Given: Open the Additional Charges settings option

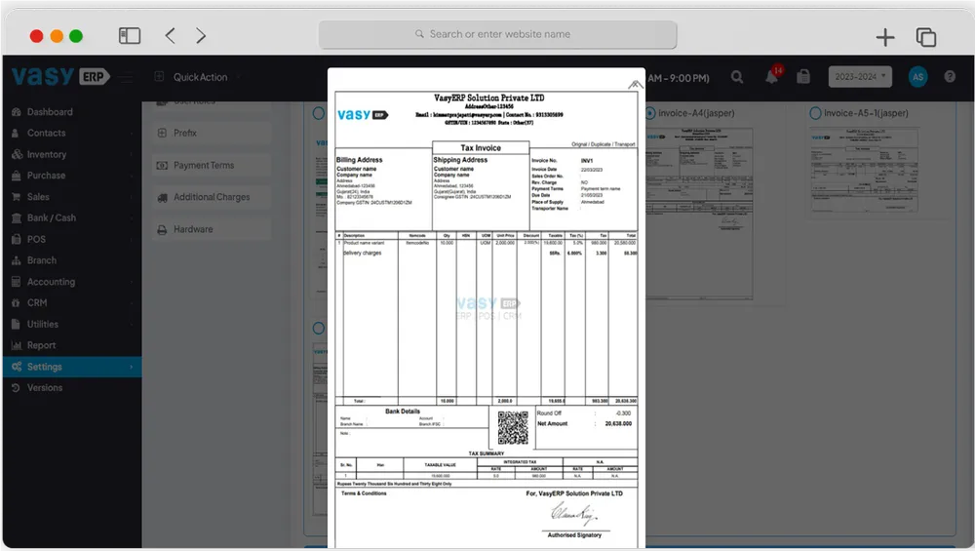Looking at the screenshot, I should (x=211, y=197).
